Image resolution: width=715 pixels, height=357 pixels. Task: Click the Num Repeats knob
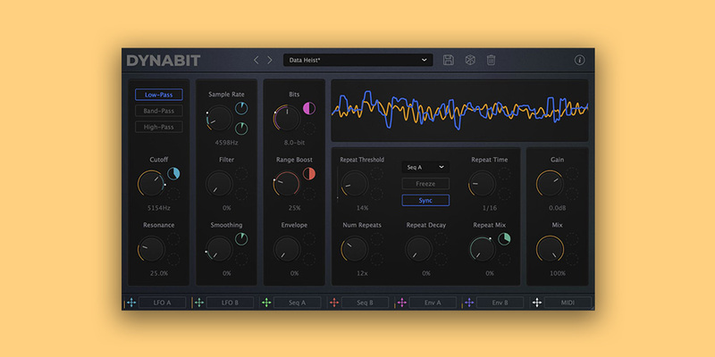tap(354, 249)
